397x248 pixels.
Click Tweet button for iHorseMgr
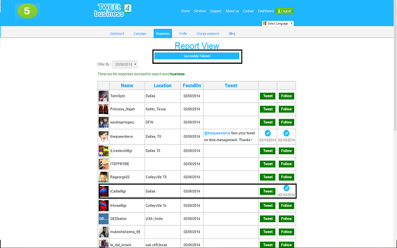pyautogui.click(x=268, y=205)
